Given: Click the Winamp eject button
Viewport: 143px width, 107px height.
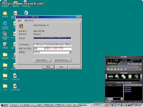Looking at the screenshot, I should tap(124, 69).
